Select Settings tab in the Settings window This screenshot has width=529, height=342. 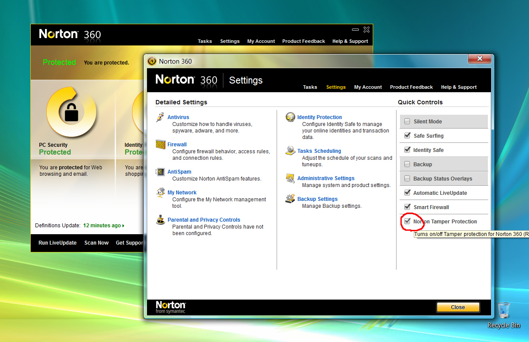coord(336,87)
